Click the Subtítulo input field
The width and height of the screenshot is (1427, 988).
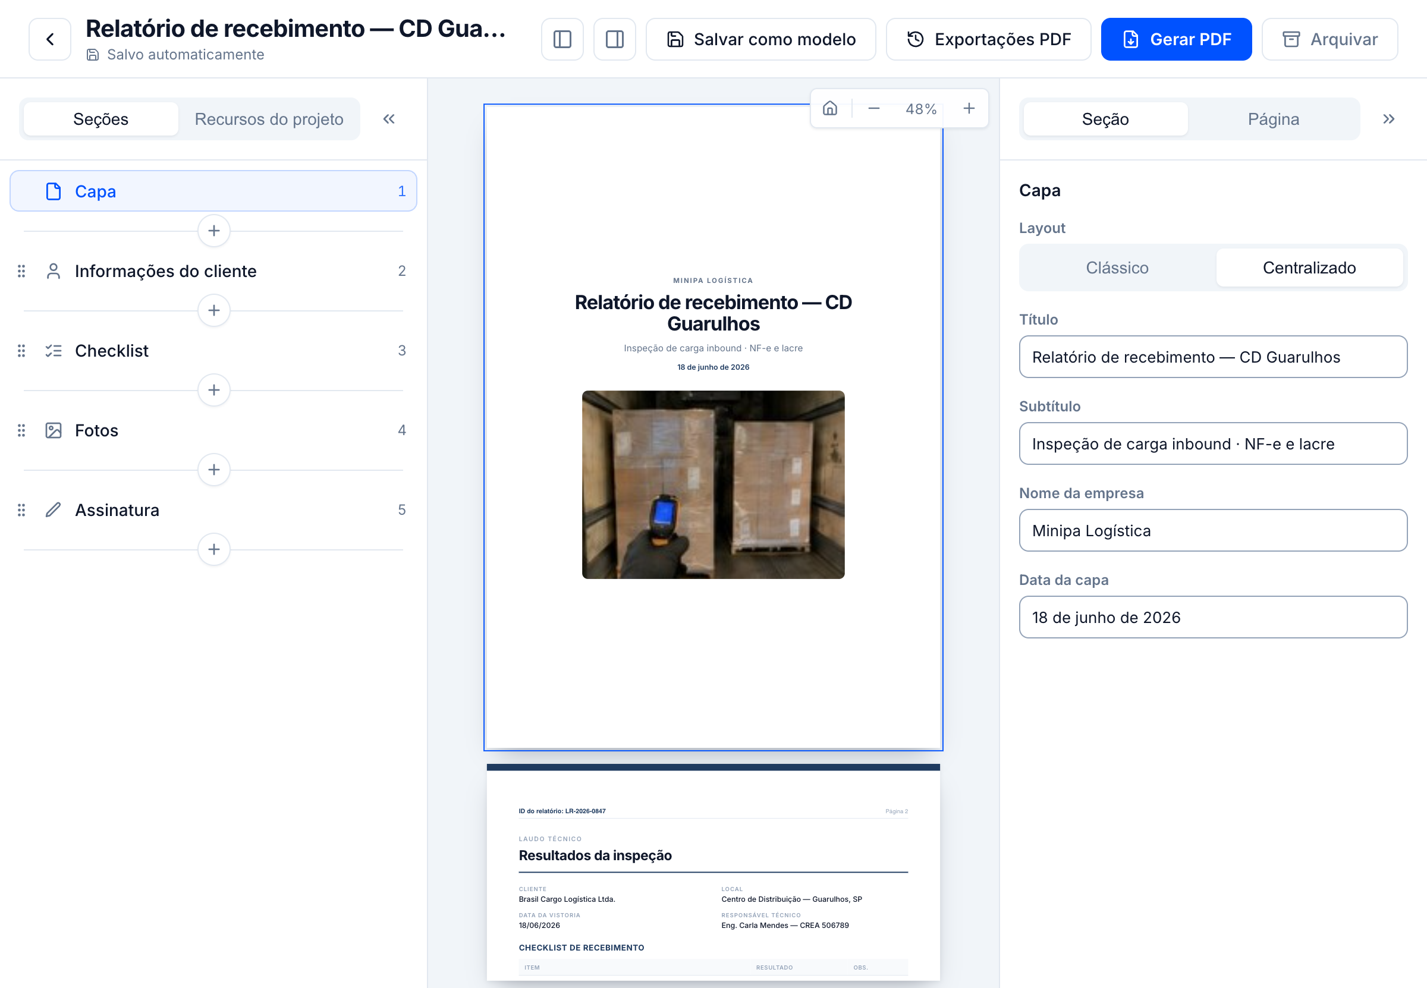pos(1212,443)
